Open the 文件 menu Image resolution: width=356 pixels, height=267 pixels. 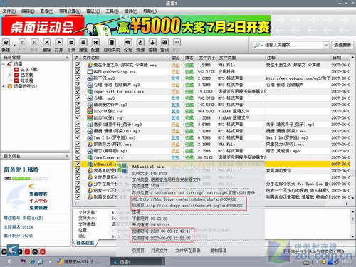click(x=9, y=11)
